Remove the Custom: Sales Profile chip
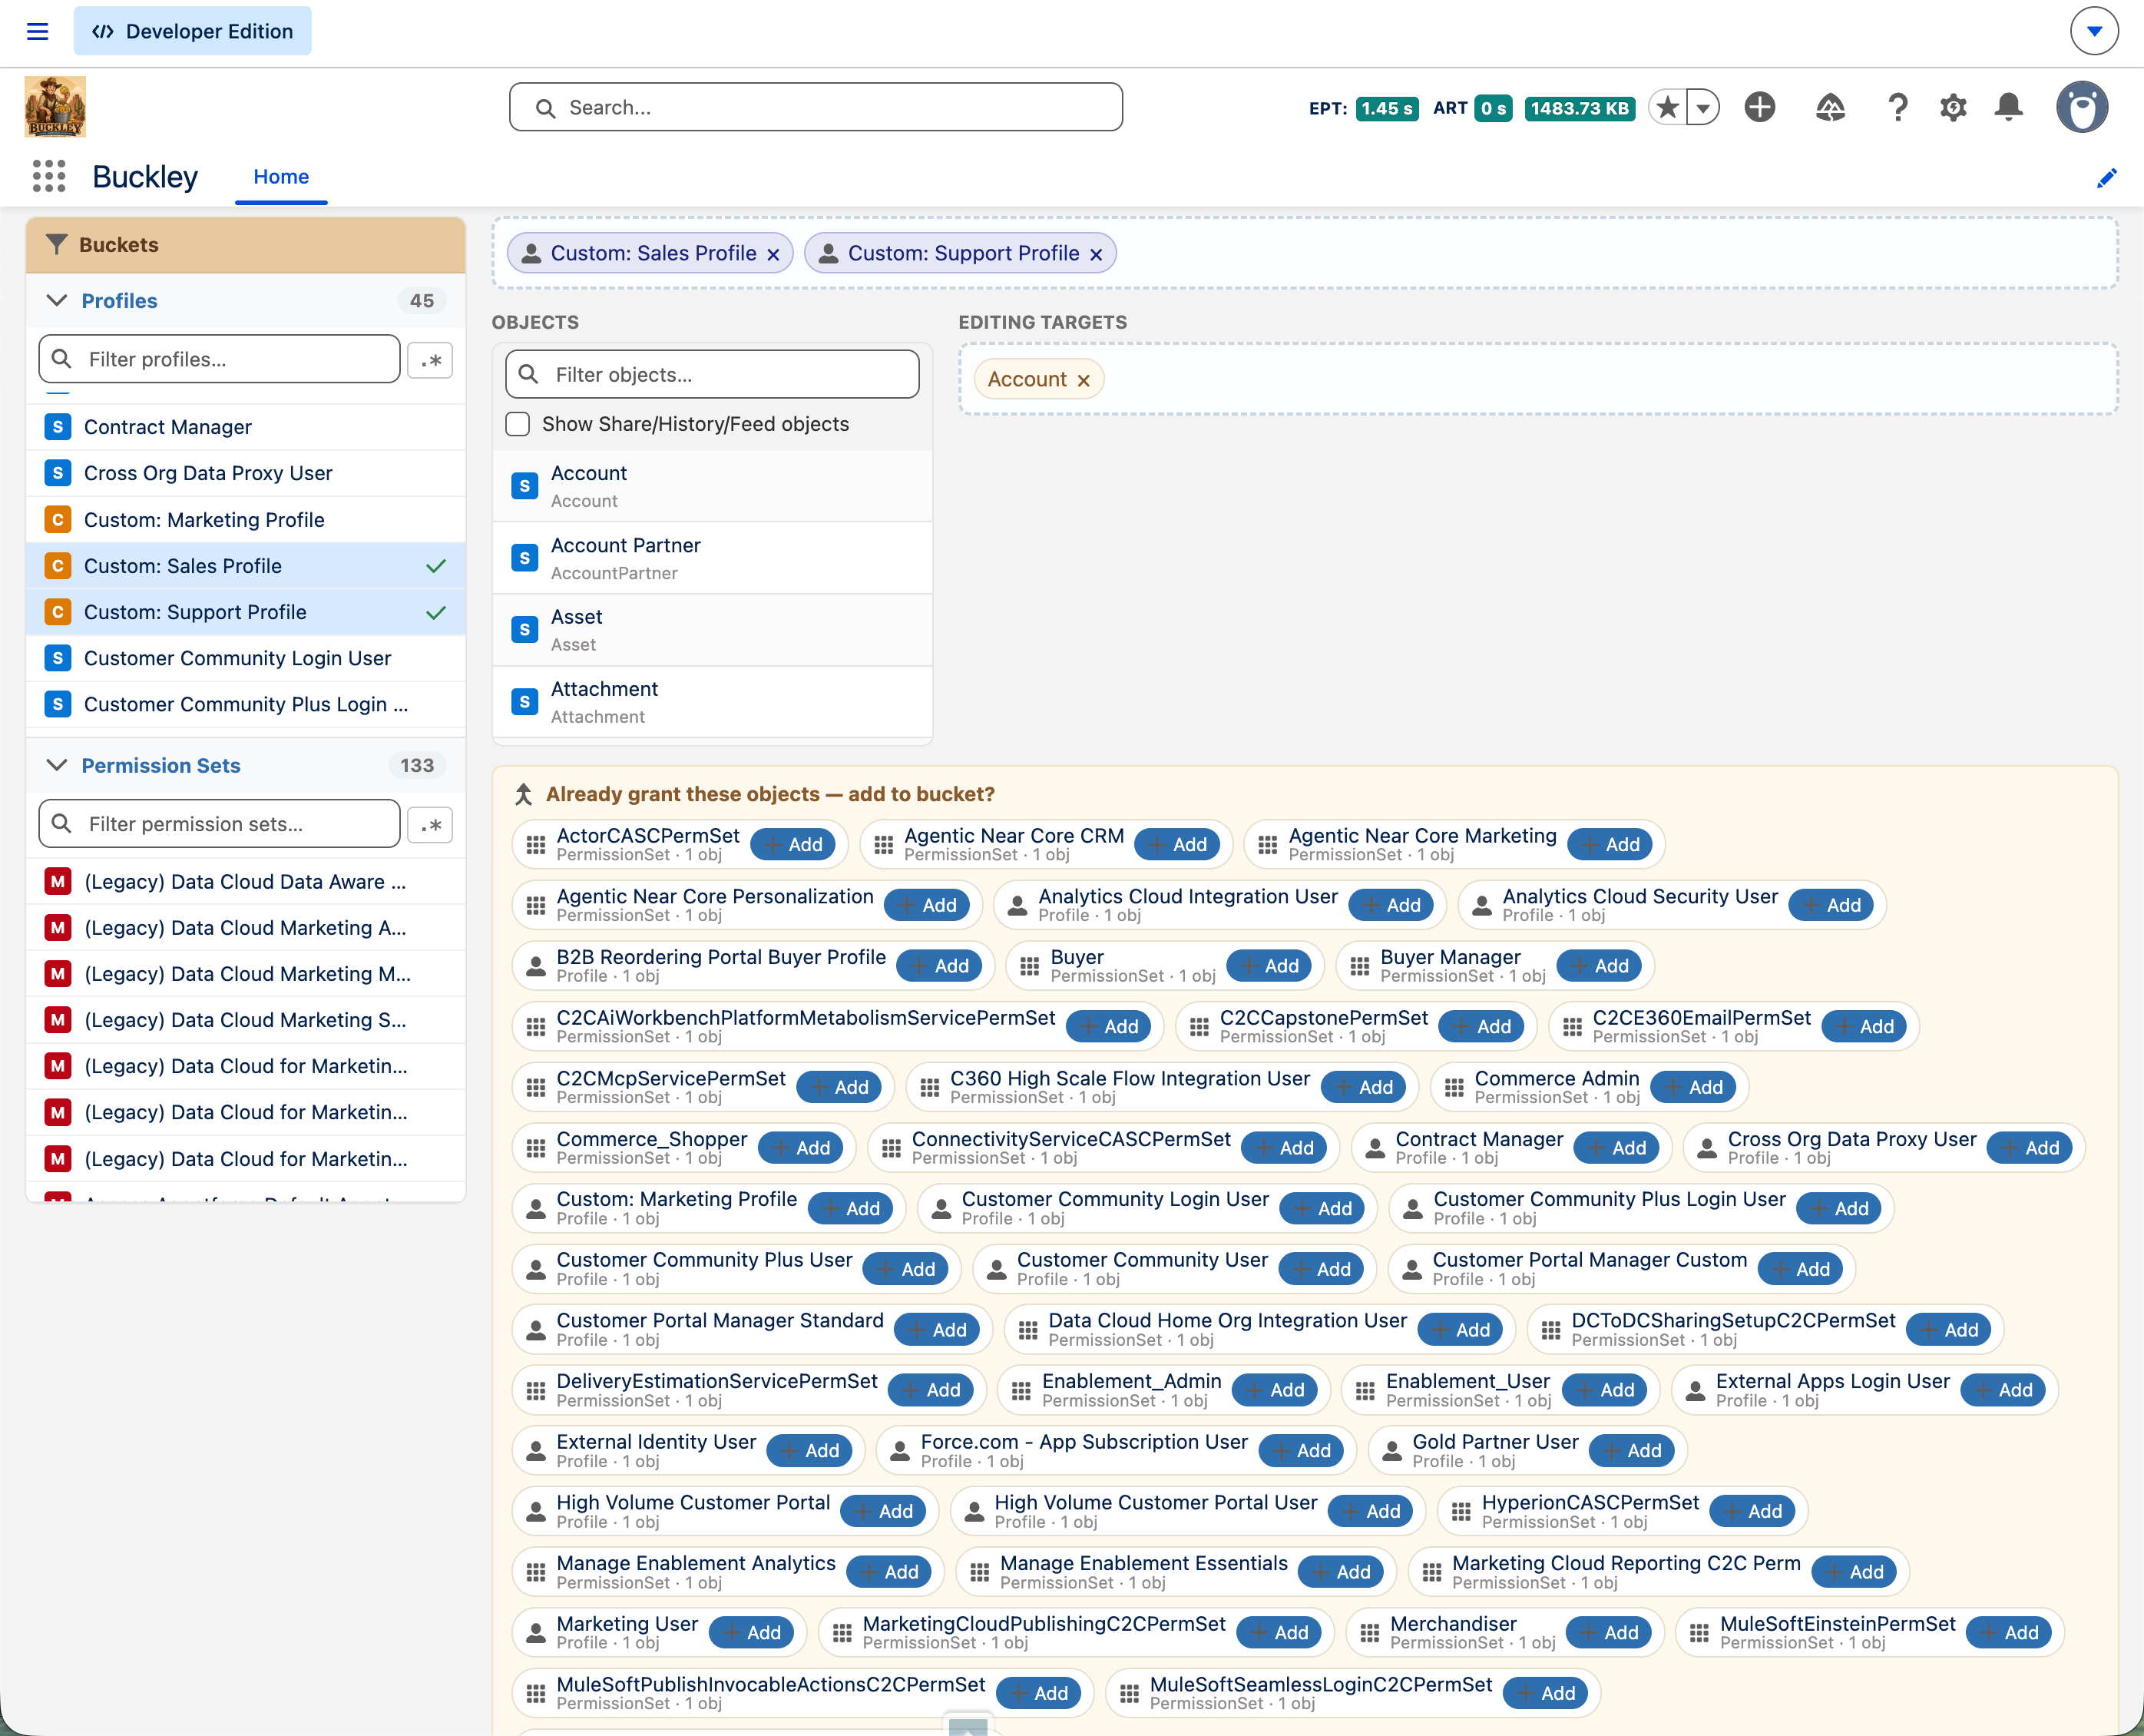2144x1736 pixels. pyautogui.click(x=773, y=254)
